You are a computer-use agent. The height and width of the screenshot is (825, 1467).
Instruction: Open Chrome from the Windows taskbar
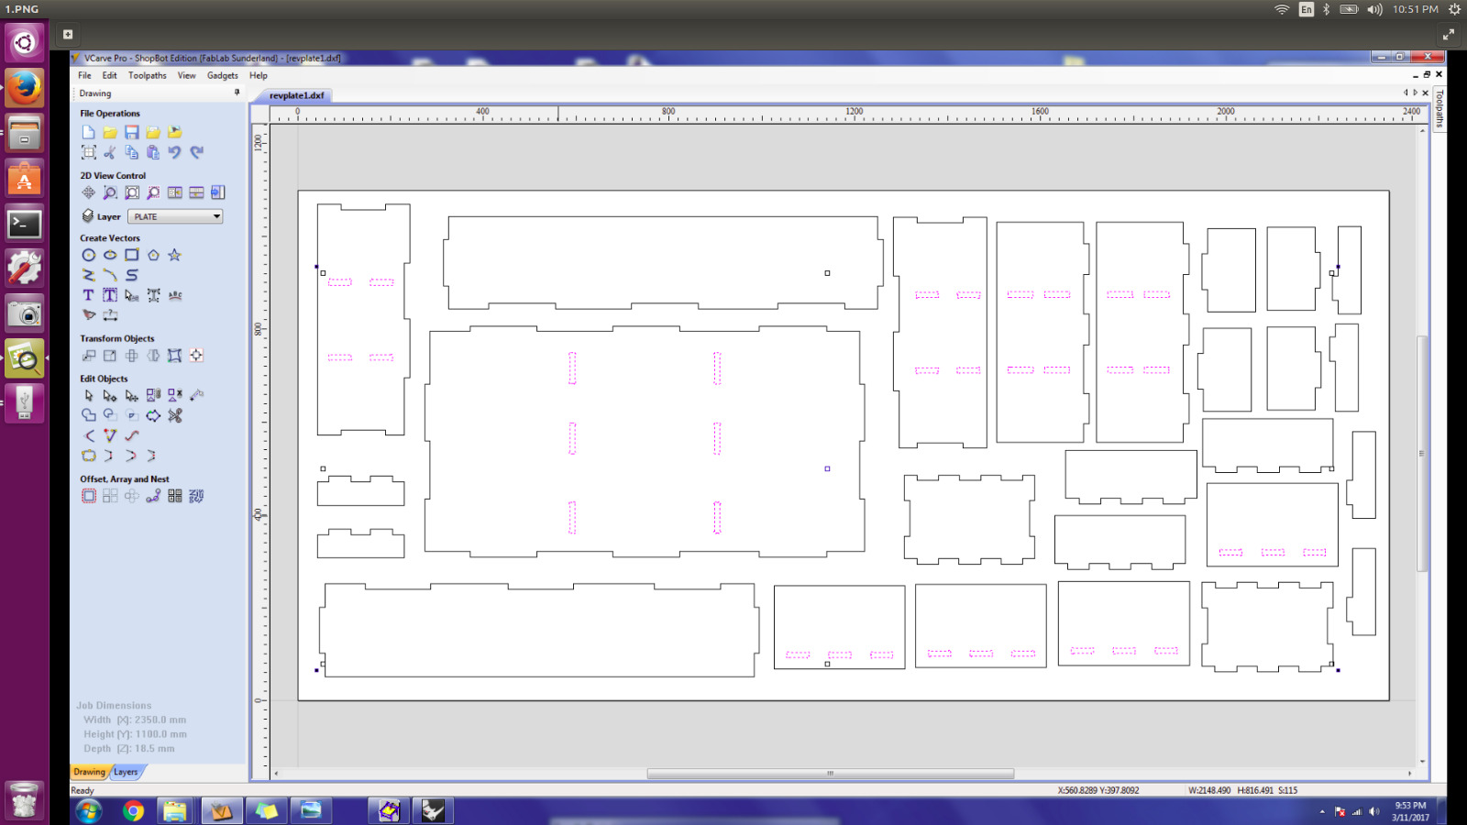point(133,811)
